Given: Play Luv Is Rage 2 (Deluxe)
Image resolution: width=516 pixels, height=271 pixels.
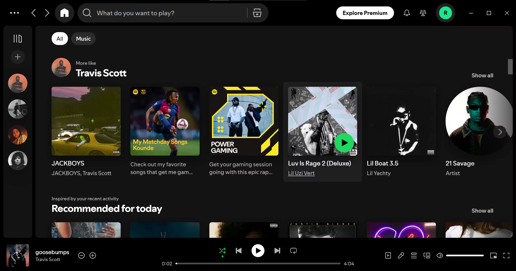Looking at the screenshot, I should click(344, 143).
